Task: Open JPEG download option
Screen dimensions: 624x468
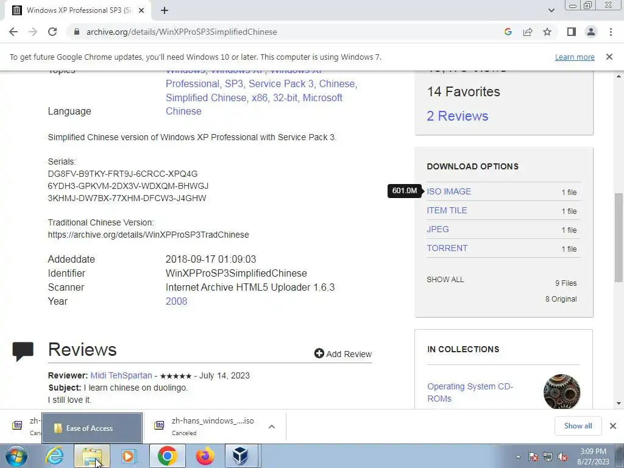Action: (438, 229)
